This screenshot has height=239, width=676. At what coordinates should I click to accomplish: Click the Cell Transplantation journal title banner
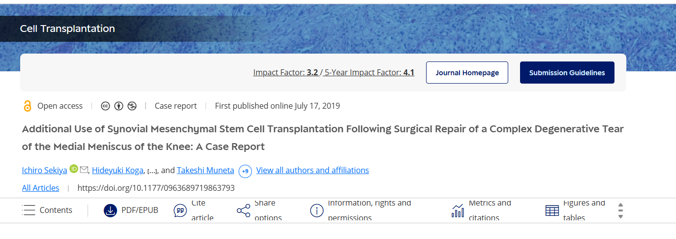pyautogui.click(x=67, y=29)
